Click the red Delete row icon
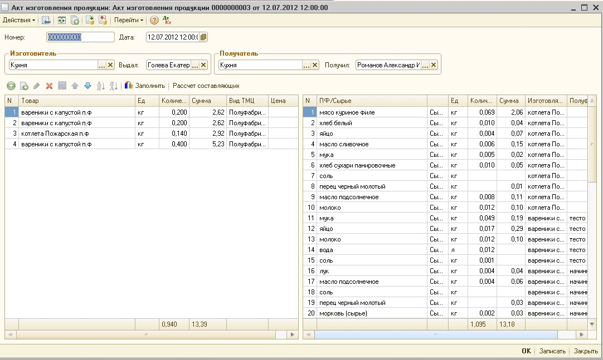 [49, 86]
